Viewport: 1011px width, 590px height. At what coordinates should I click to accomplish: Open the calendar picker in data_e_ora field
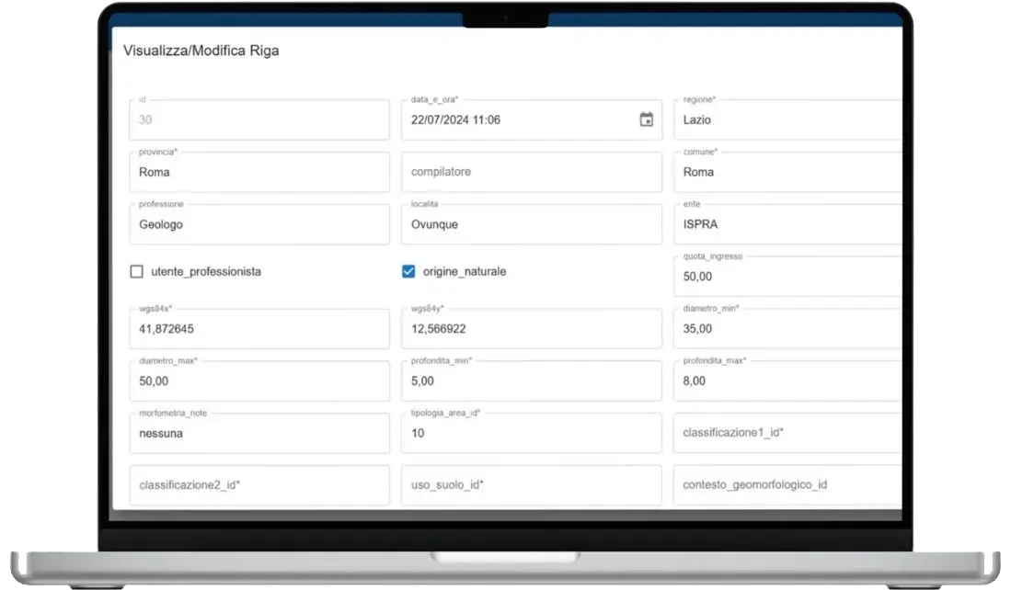coord(646,119)
